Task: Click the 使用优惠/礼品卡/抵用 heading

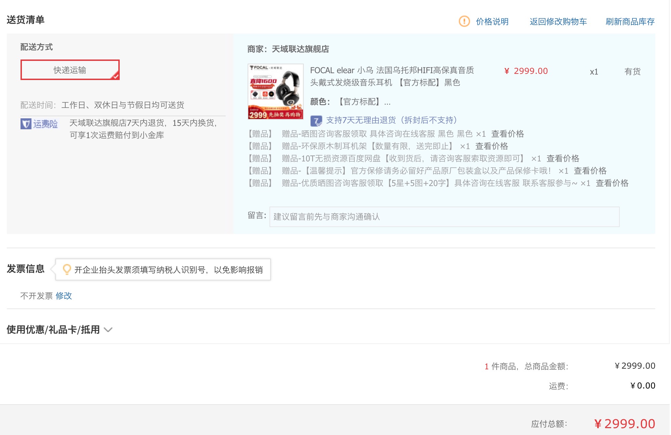Action: click(x=53, y=329)
